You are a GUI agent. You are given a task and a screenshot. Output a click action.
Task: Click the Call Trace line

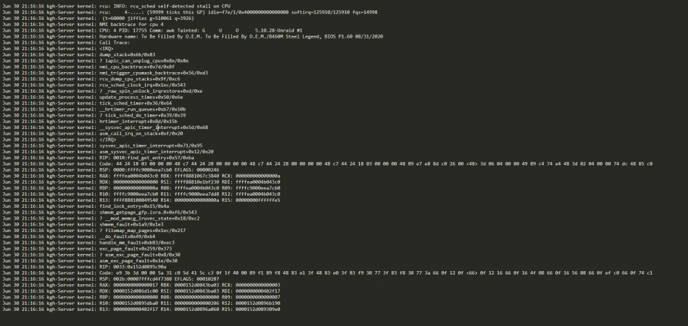[66, 43]
